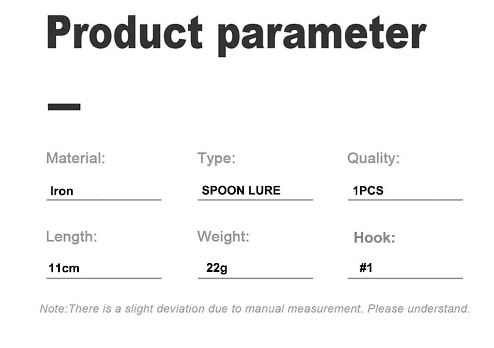
Task: Click the "#1" hook size value
Action: coord(366,268)
